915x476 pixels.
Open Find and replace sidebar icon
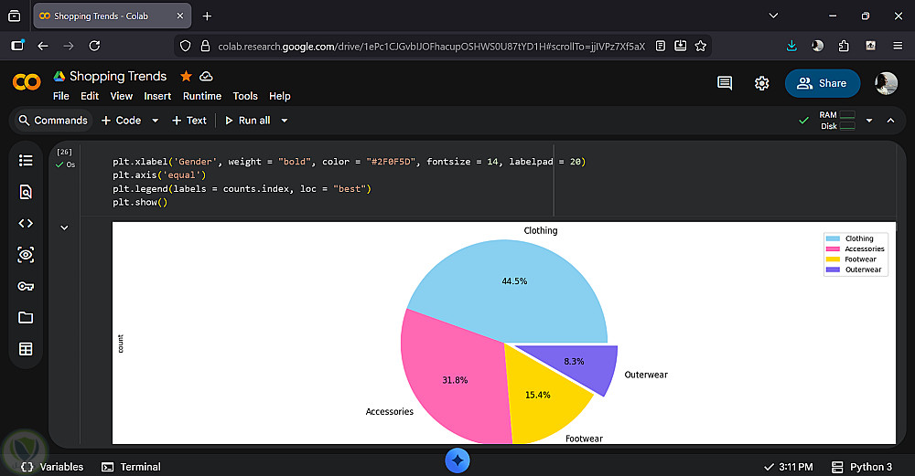pos(26,192)
